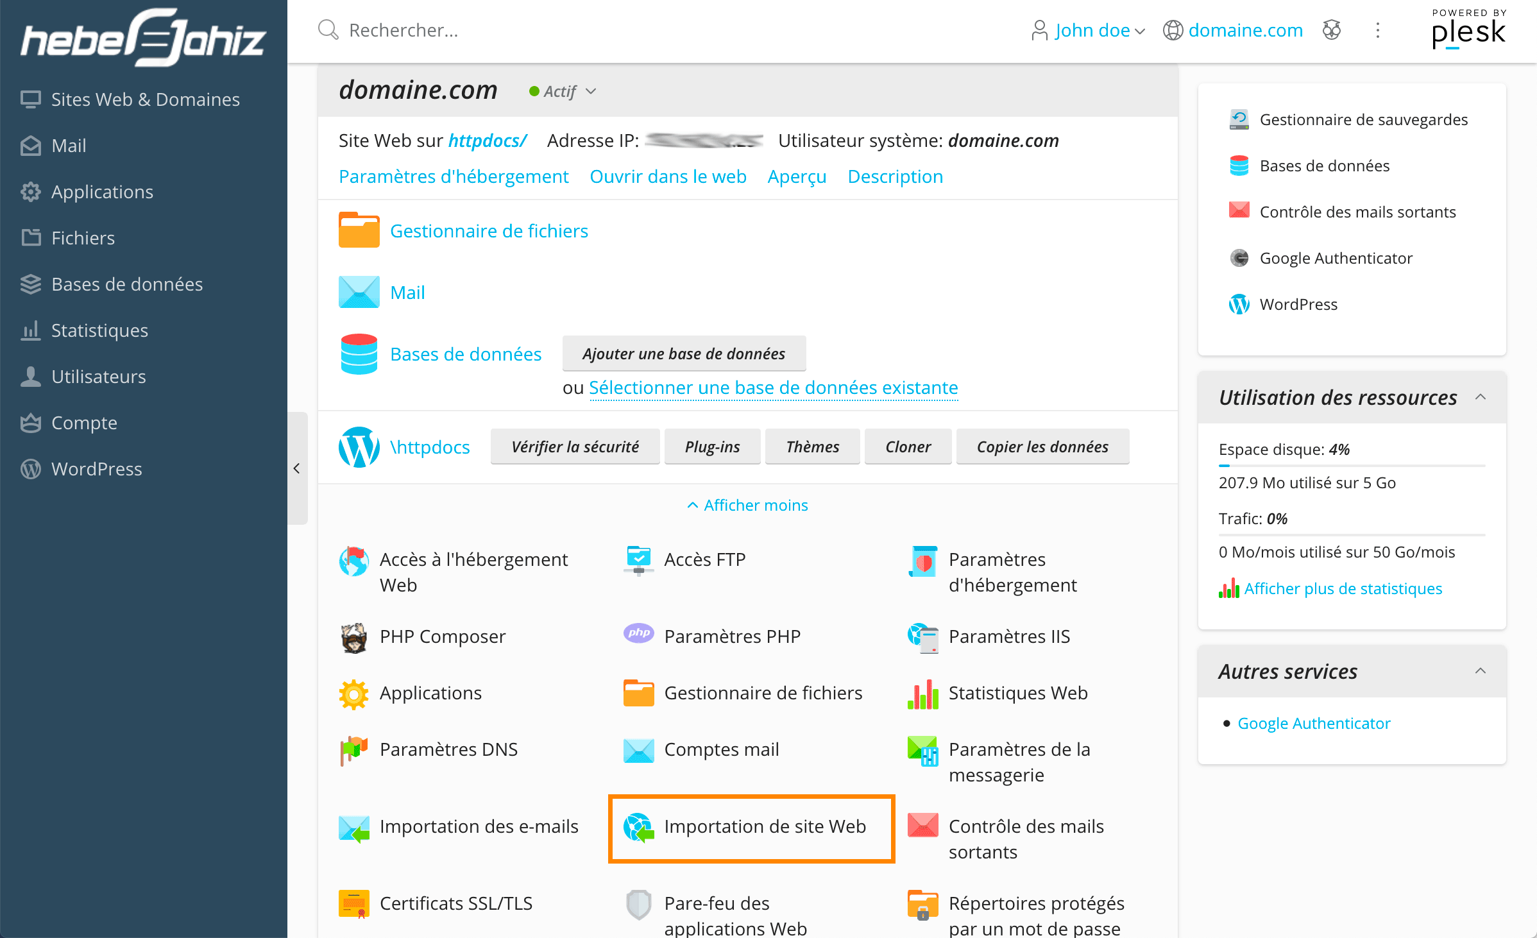Click the Trafic usage bar

[1352, 534]
